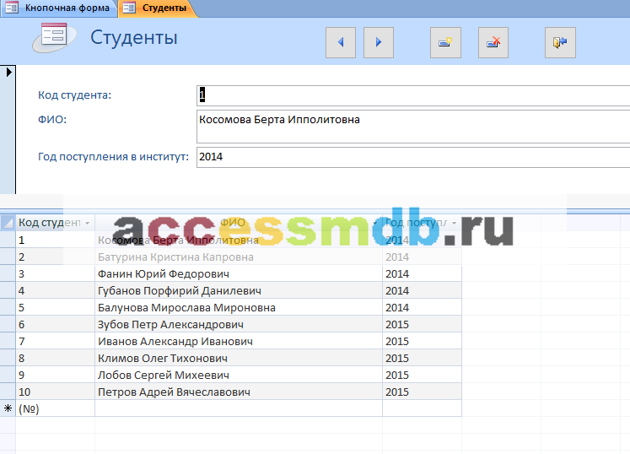
Task: Add new record button icon
Action: coord(445,42)
